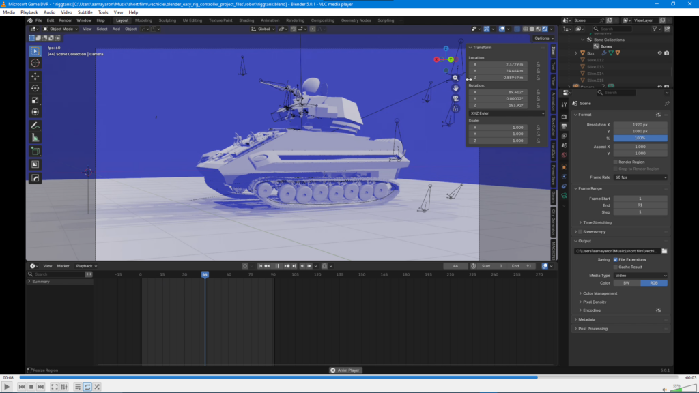
Task: Switch viewport to rendered shading sphere
Action: tap(545, 29)
